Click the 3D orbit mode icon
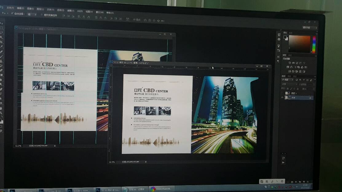342x192 pixels. (145, 20)
